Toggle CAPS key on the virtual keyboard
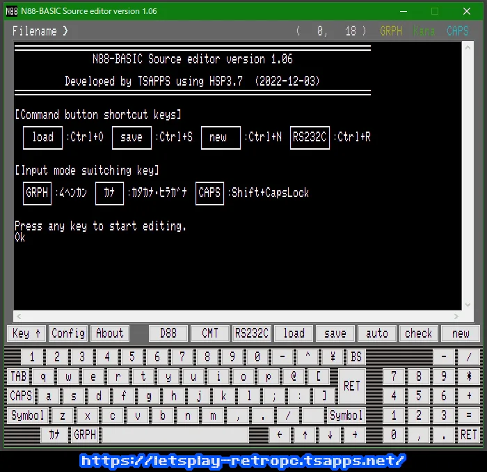Viewport: 487px width, 472px height. click(21, 396)
